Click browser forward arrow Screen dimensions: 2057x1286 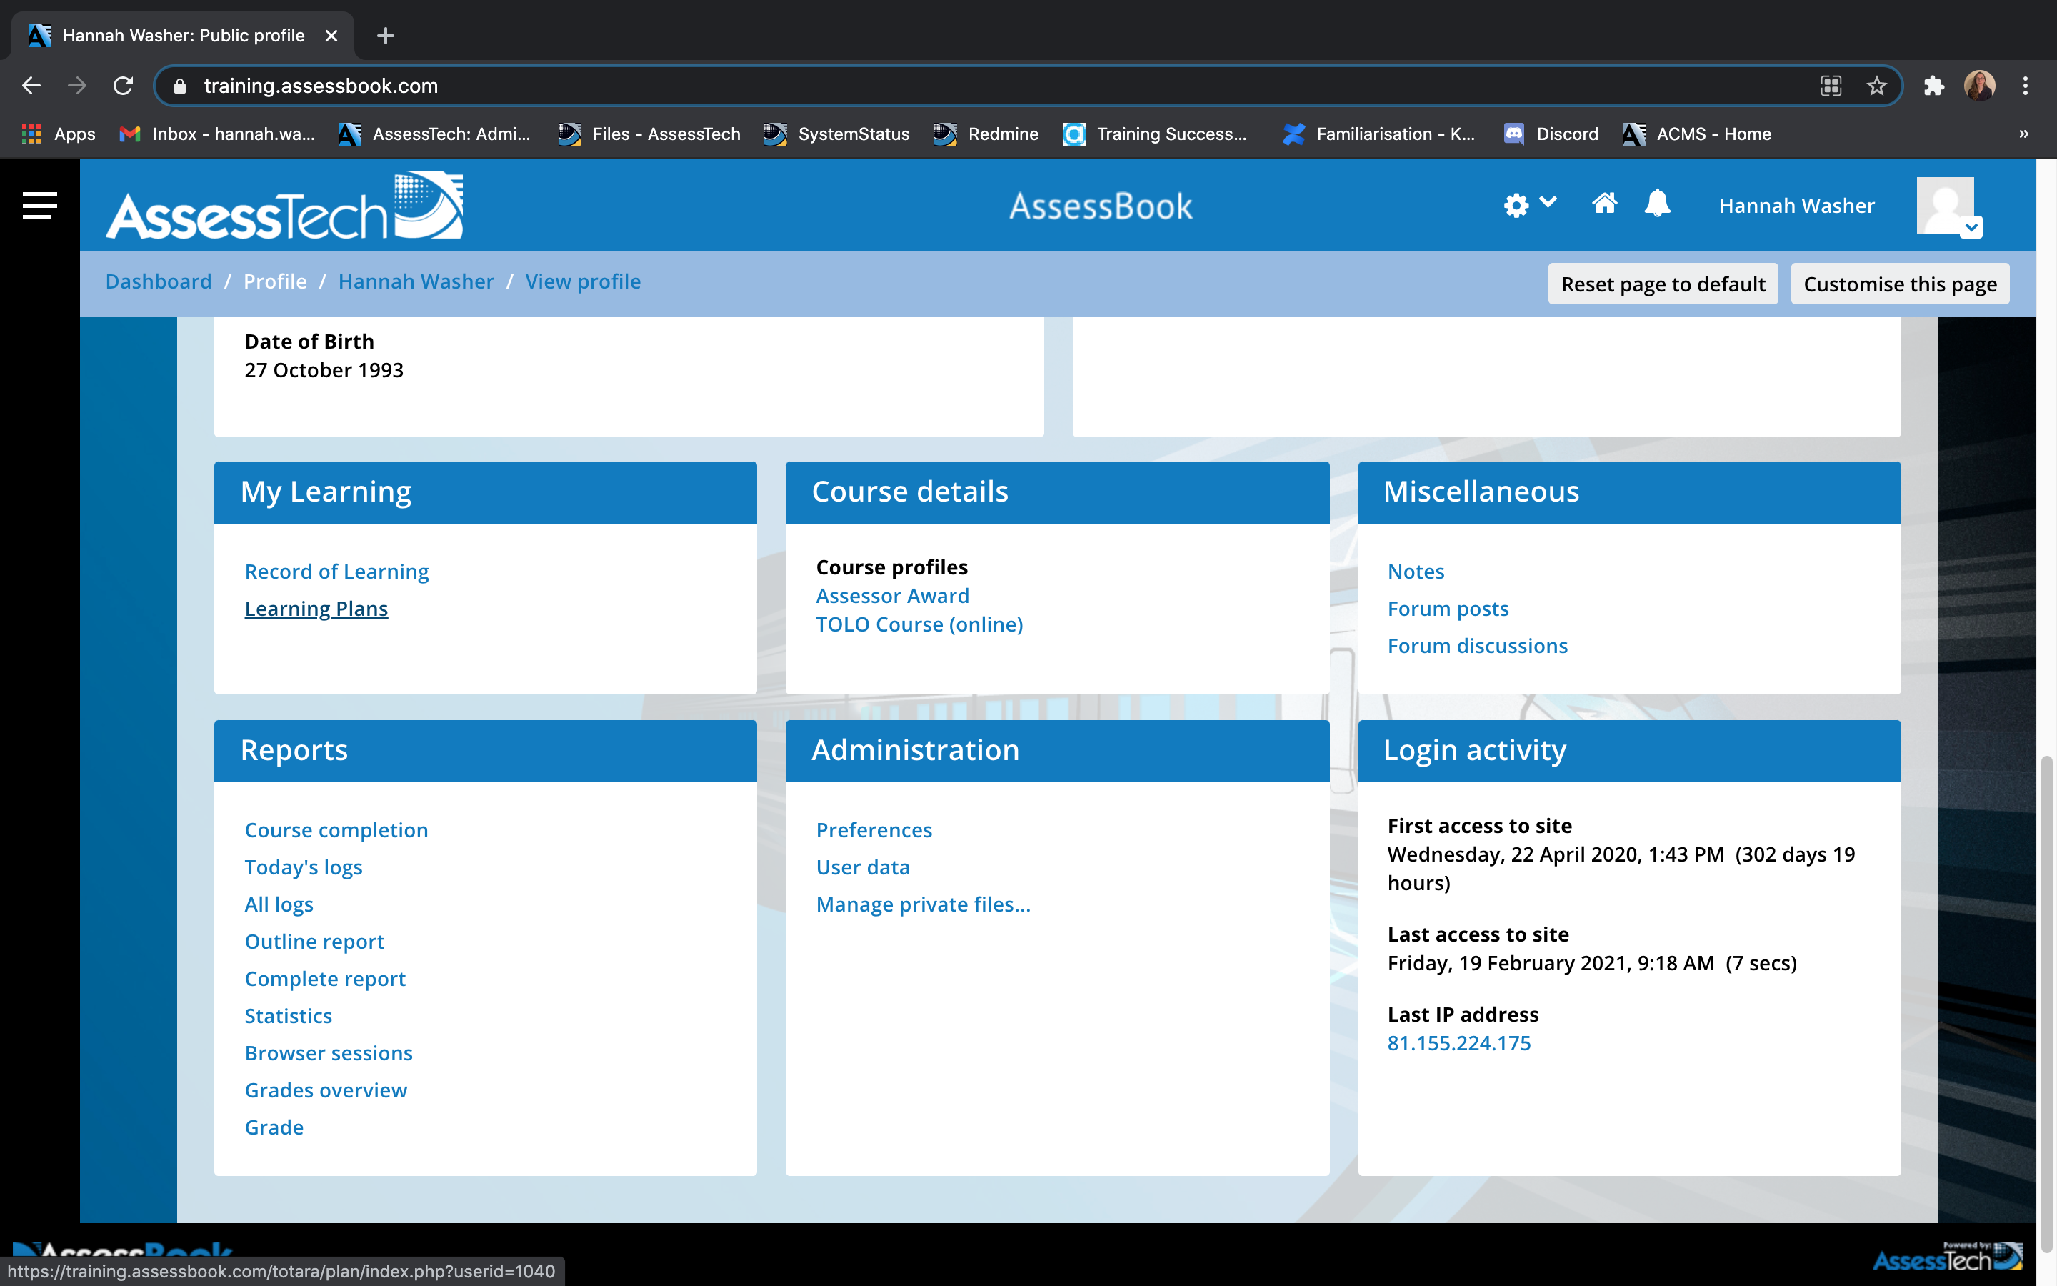pyautogui.click(x=77, y=86)
